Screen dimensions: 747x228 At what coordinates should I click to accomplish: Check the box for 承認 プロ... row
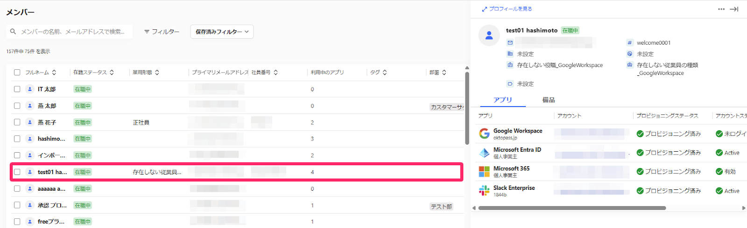point(17,205)
